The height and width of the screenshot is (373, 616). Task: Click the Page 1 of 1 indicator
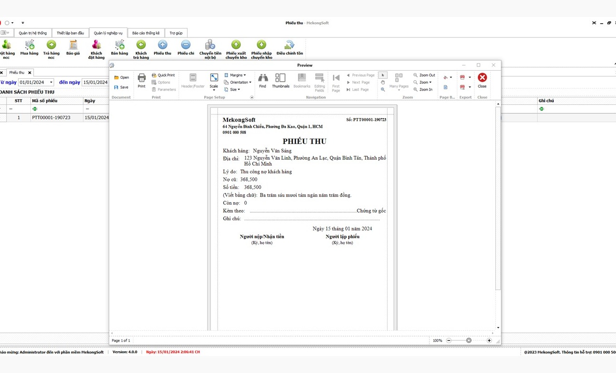(121, 341)
